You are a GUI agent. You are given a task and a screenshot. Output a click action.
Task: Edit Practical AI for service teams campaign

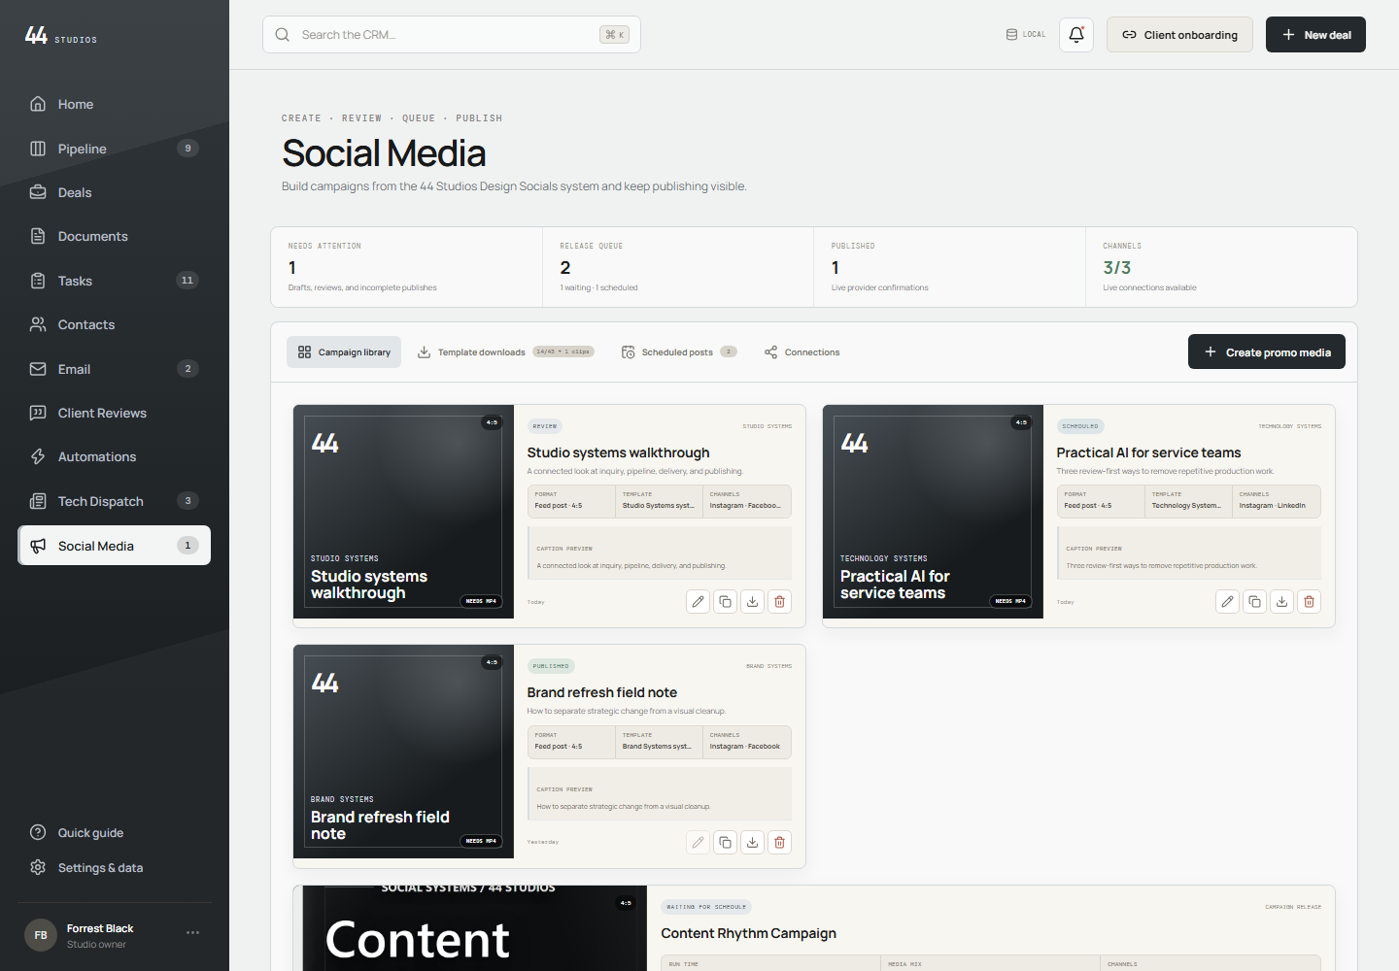pyautogui.click(x=1228, y=602)
